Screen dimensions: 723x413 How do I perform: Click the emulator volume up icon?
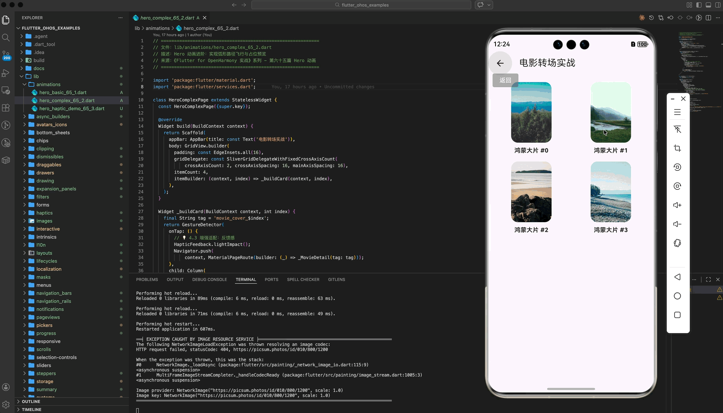677,205
